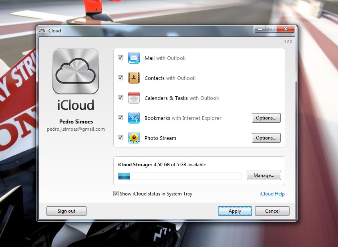338x247 pixels.
Task: Click the 'Photo Stream' label
Action: point(160,138)
